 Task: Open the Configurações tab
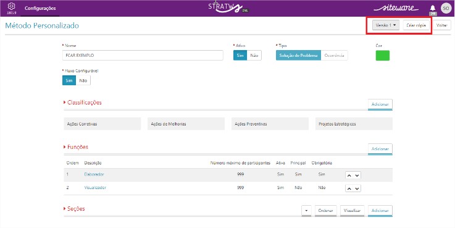(x=40, y=8)
